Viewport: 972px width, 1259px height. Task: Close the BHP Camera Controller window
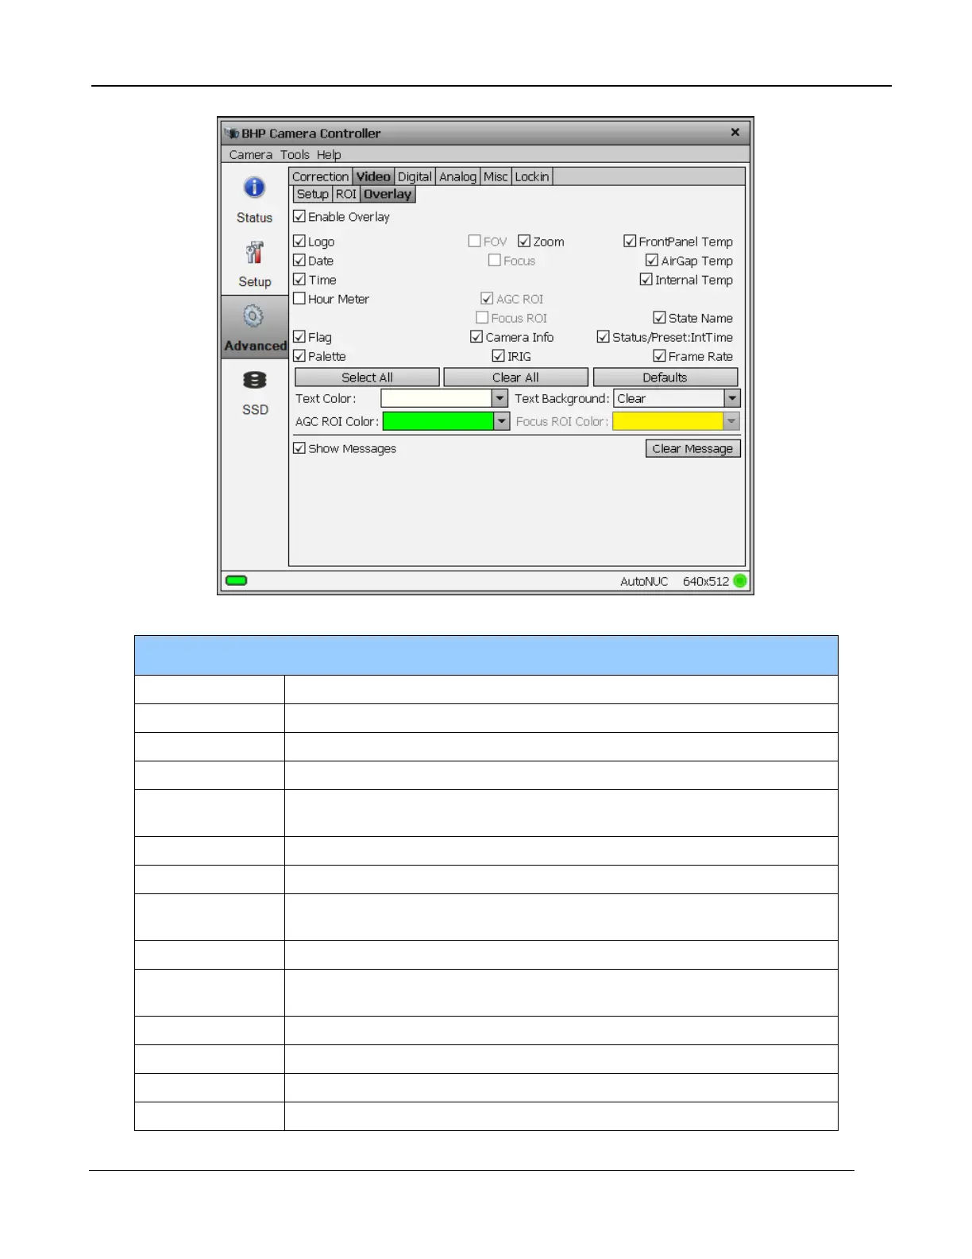point(735,132)
